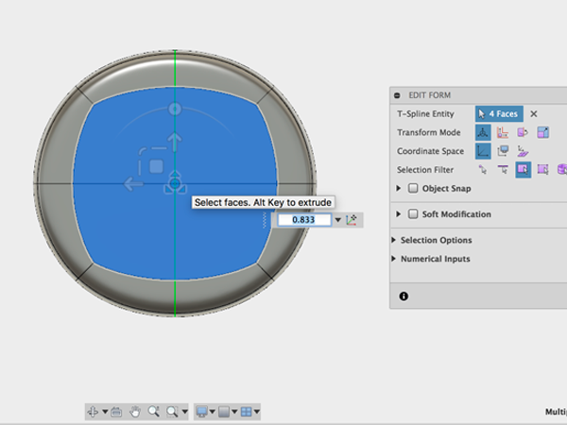The height and width of the screenshot is (425, 567).
Task: Expand the Numerical Inputs section
Action: coord(394,259)
